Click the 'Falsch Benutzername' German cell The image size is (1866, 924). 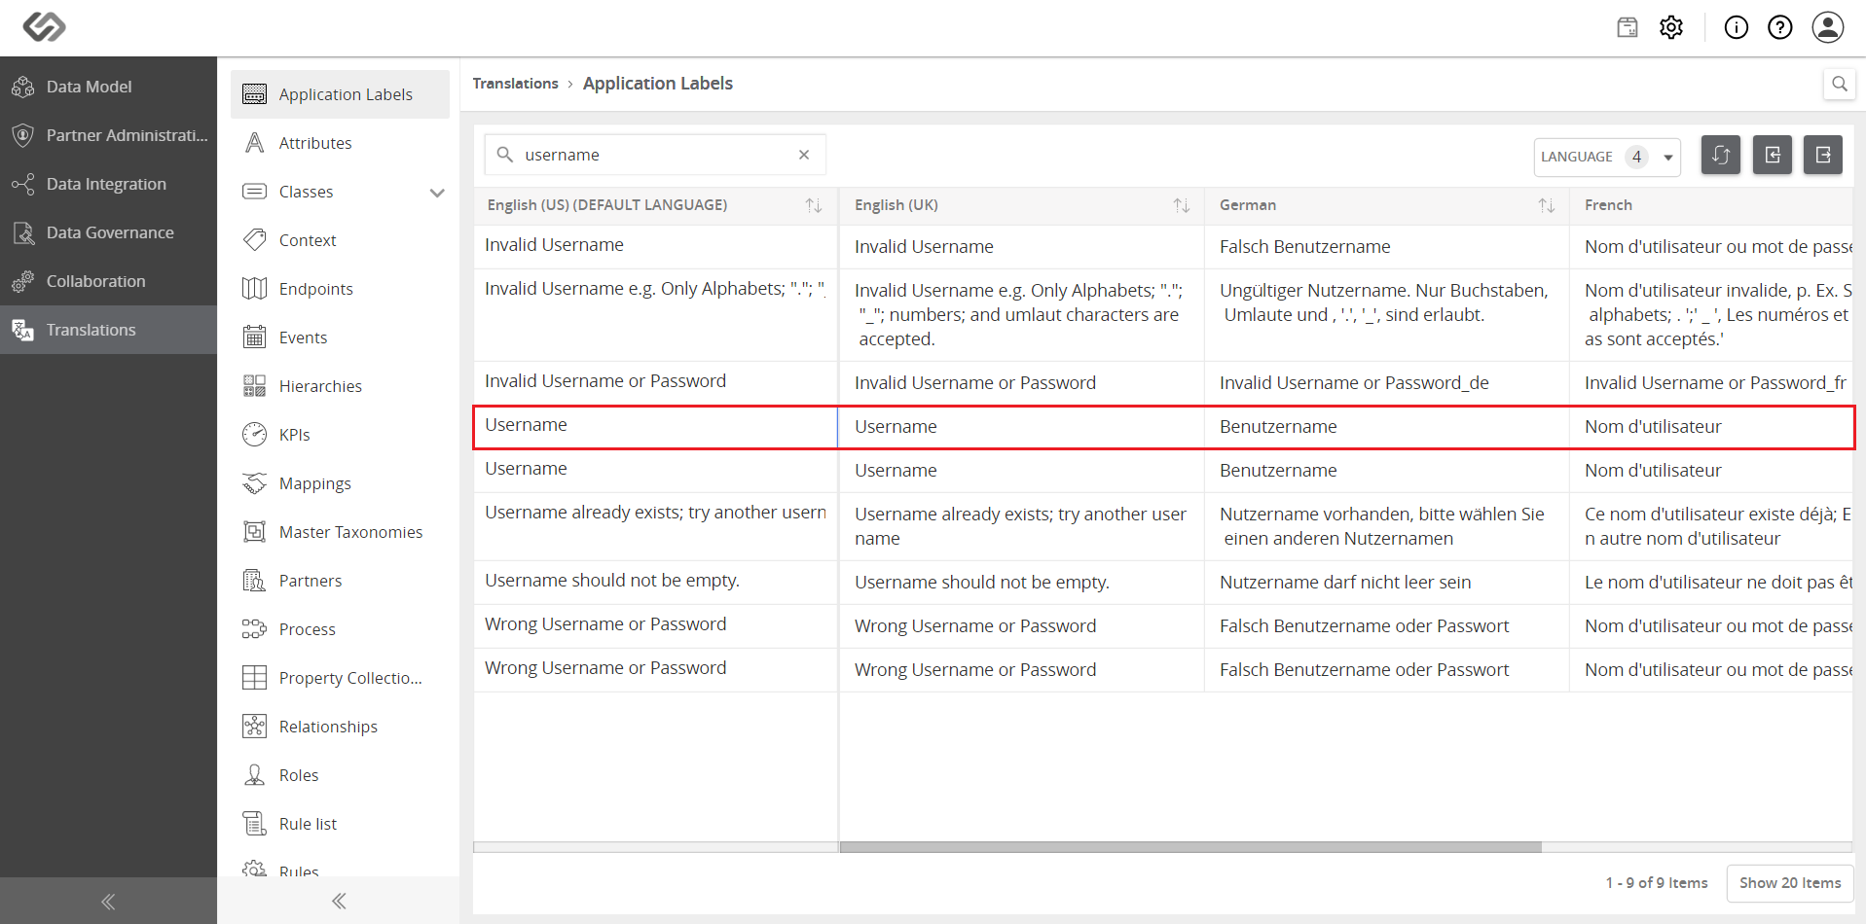coord(1386,247)
